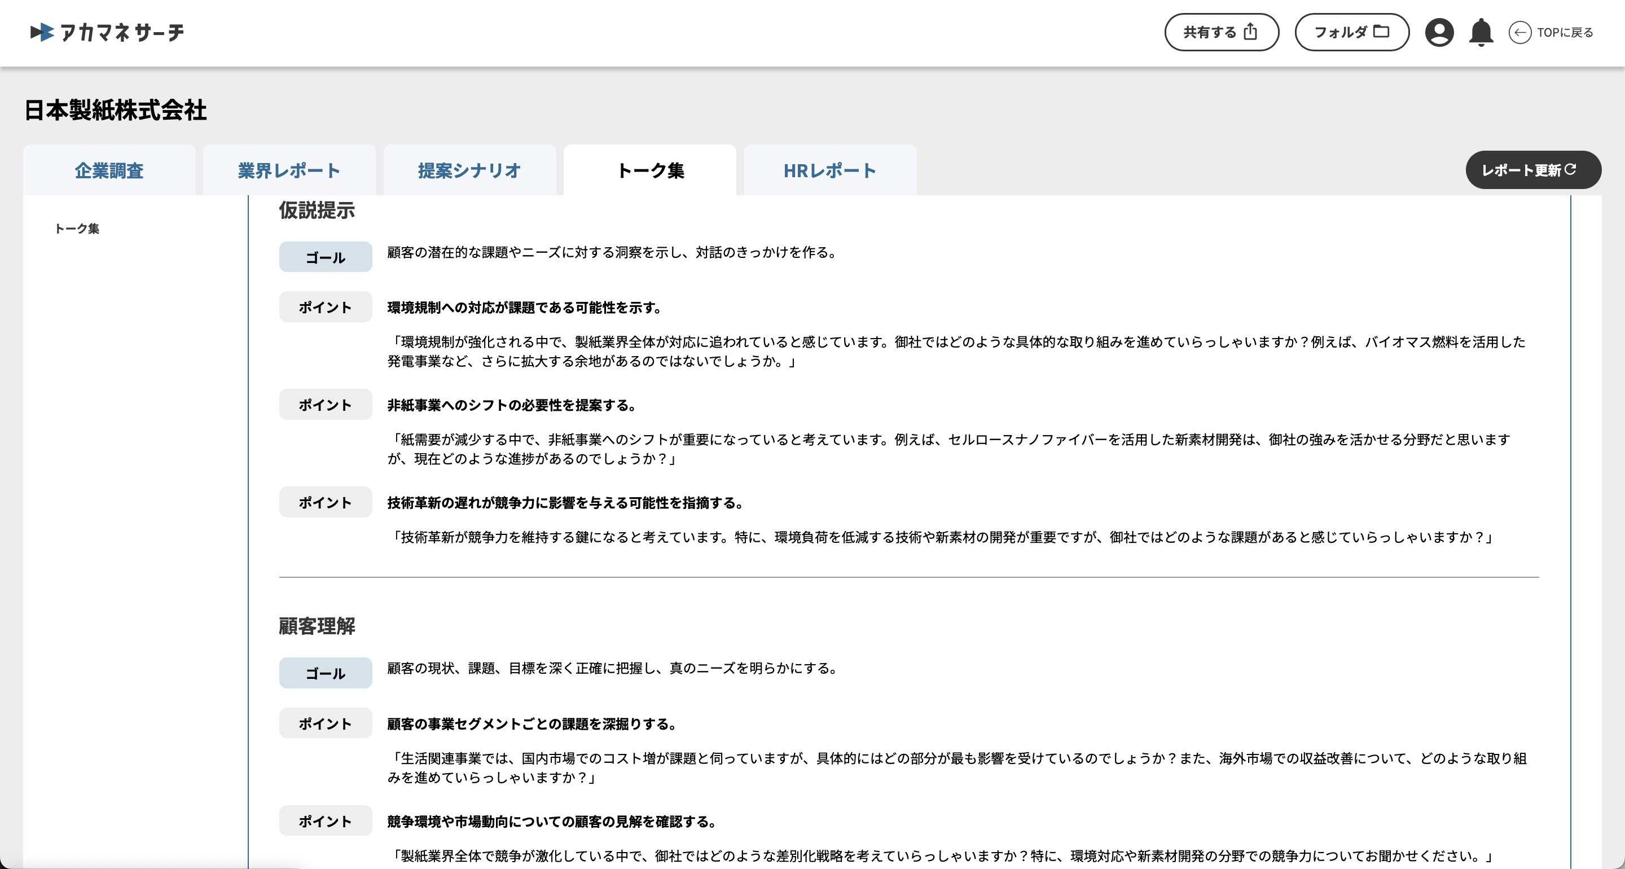Switch to the 提案シナリオ tab

469,170
